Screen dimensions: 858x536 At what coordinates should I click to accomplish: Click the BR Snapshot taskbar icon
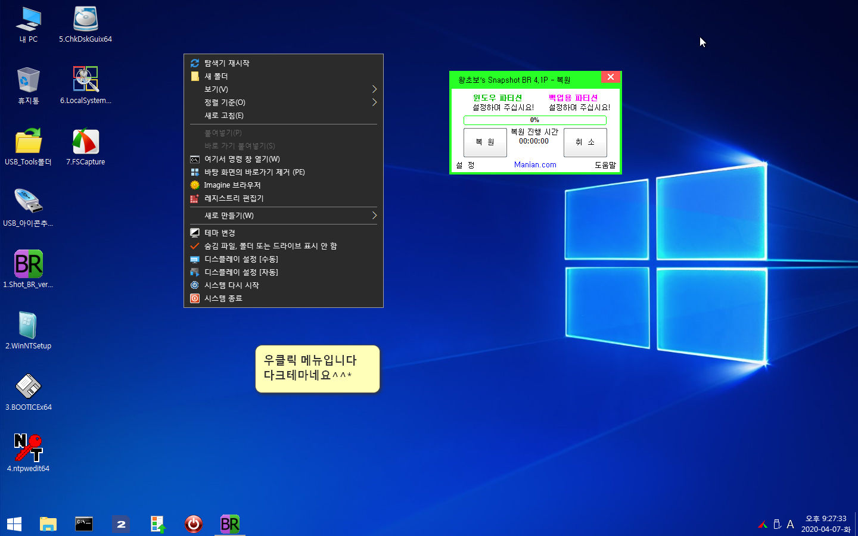pyautogui.click(x=230, y=524)
